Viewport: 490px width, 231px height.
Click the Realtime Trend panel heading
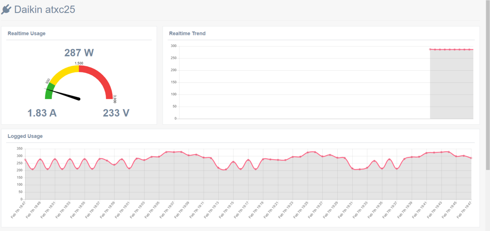click(x=187, y=34)
